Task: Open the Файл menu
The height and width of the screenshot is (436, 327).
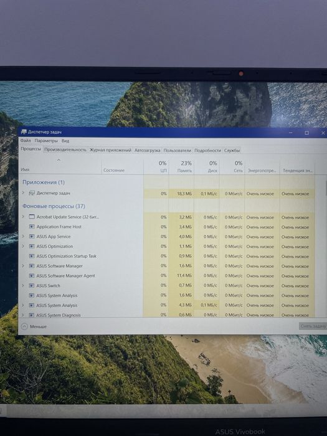Action: (26, 141)
